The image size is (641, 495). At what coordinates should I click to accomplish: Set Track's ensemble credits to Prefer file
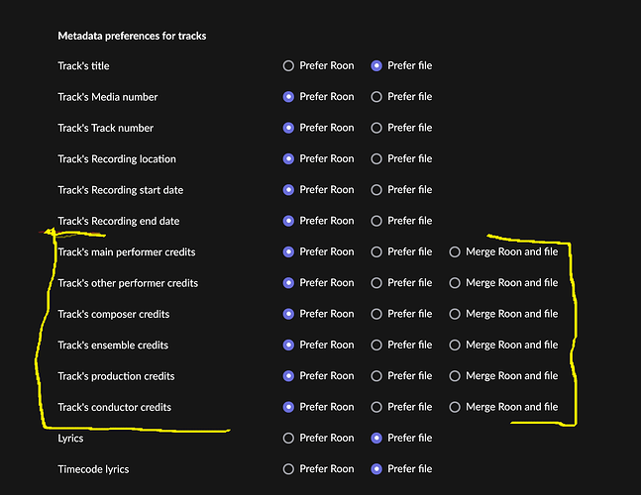[x=376, y=345]
